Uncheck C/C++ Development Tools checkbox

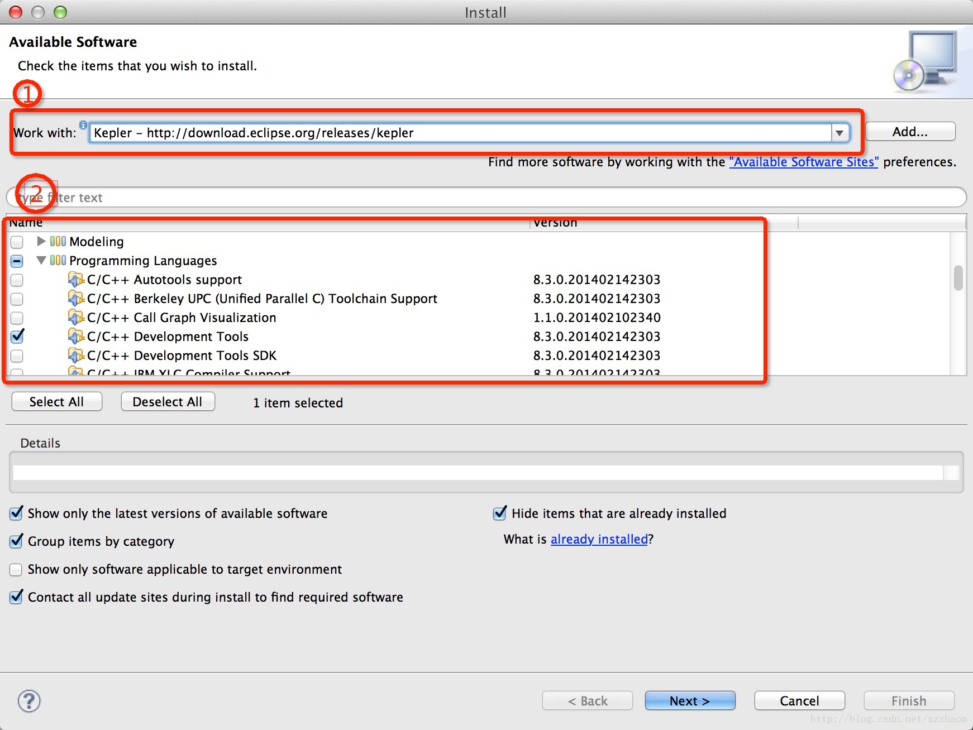(17, 336)
